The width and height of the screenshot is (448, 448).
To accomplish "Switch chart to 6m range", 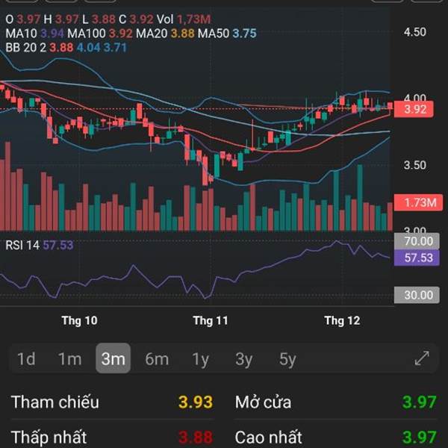I will pyautogui.click(x=157, y=359).
